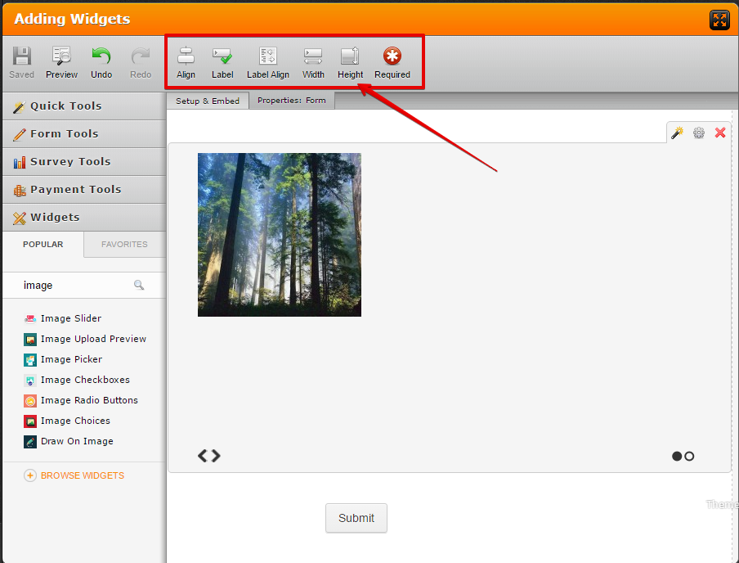Viewport: 739px width, 563px height.
Task: Click the Redo arrow icon
Action: (x=141, y=56)
